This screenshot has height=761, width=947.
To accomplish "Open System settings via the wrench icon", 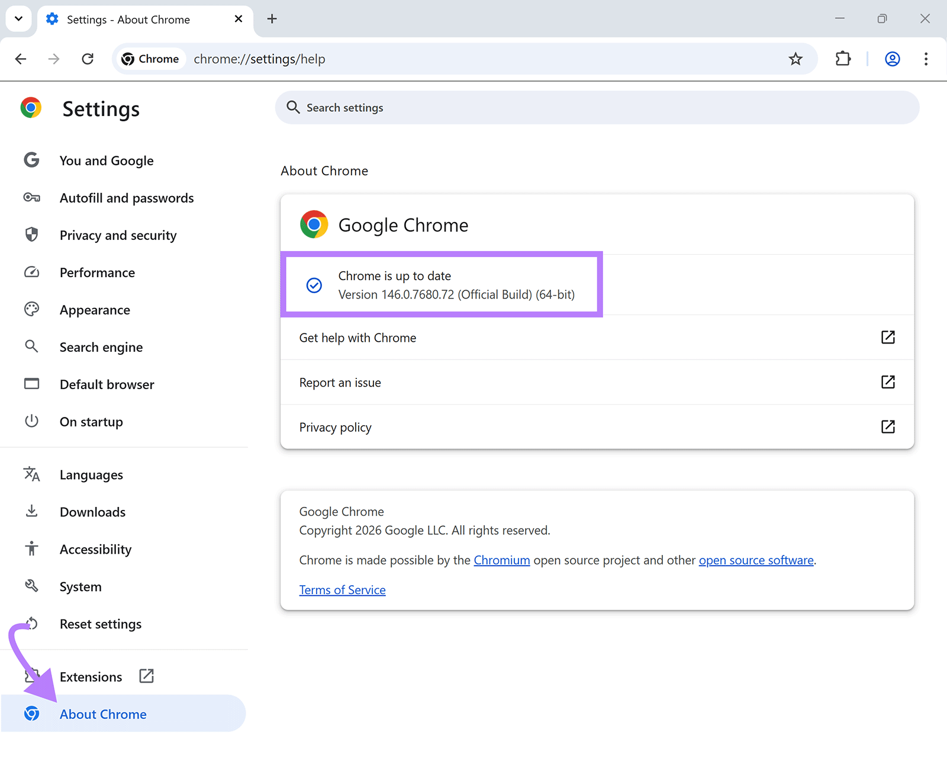I will point(31,586).
